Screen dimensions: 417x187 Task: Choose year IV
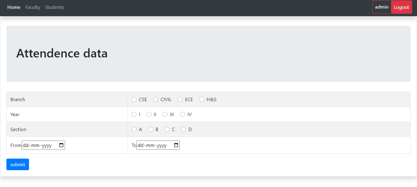[x=182, y=114]
